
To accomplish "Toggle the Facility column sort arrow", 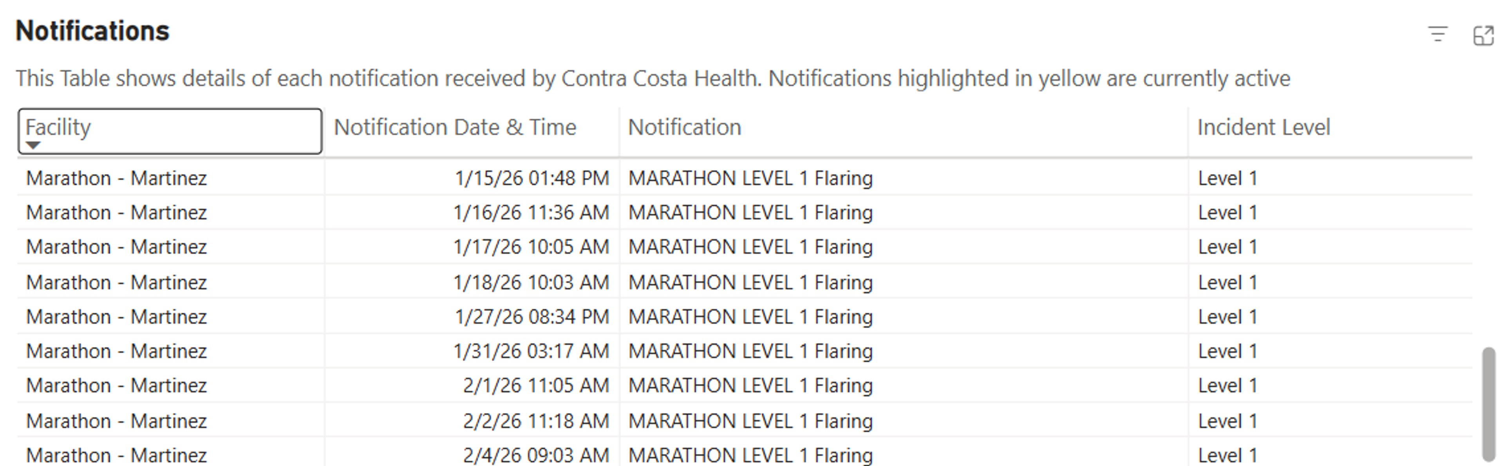I will (x=33, y=145).
